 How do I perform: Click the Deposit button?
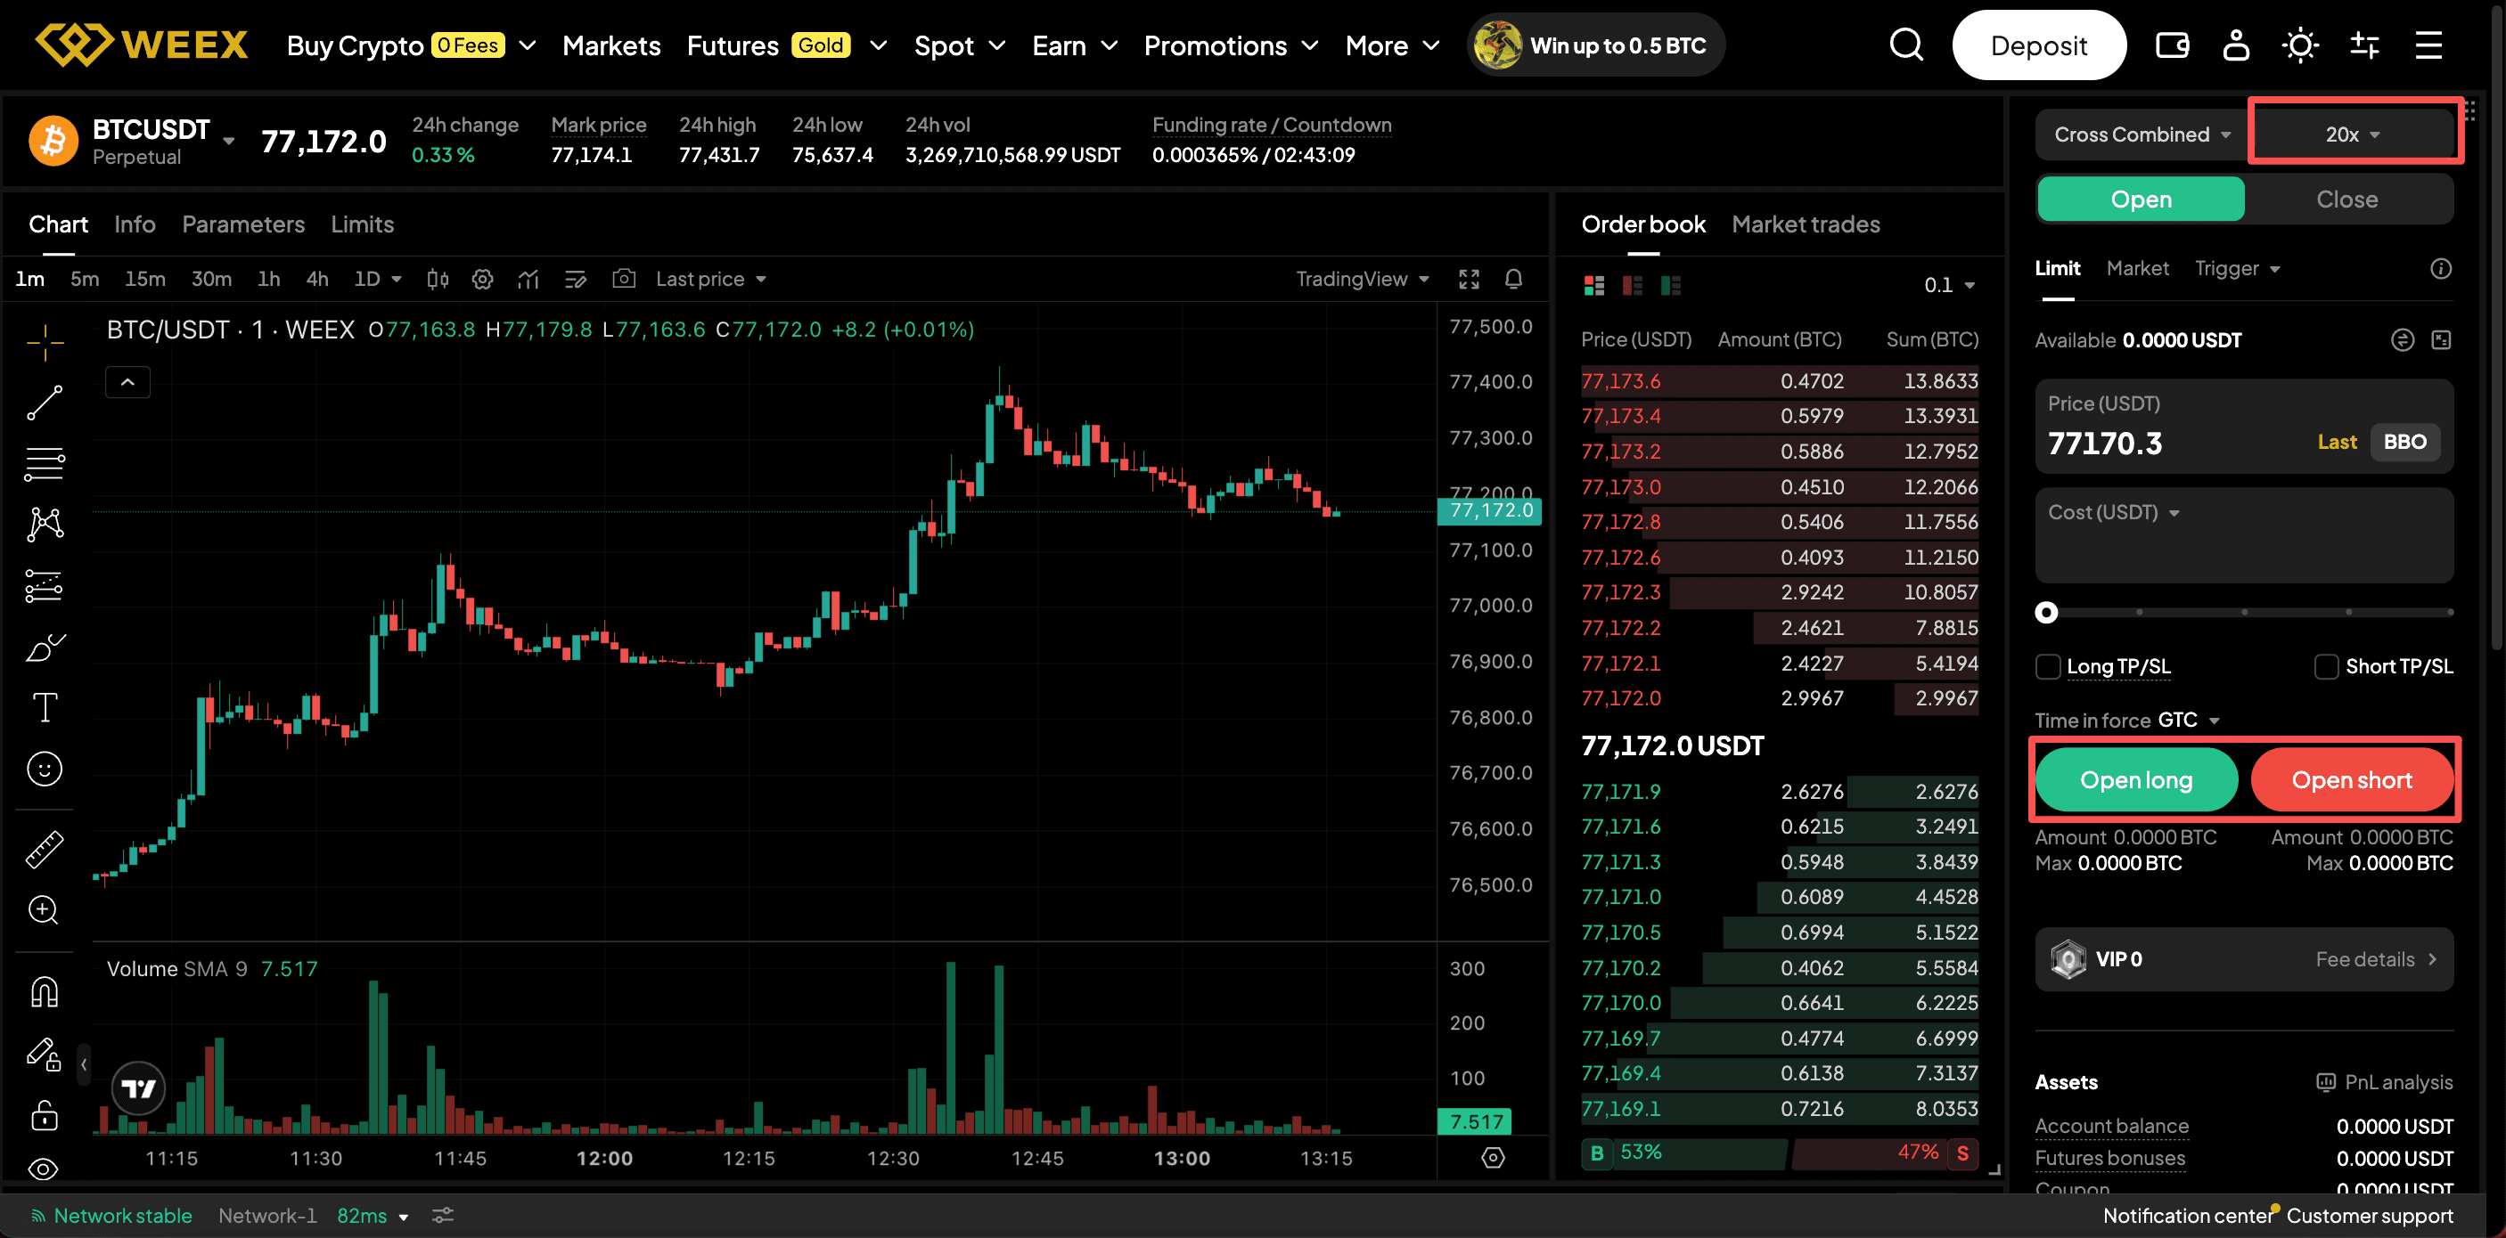(2038, 45)
